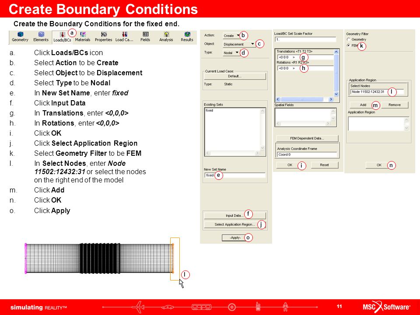Select the Geometry filter radio button
This screenshot has height=315, width=420.
(349, 39)
